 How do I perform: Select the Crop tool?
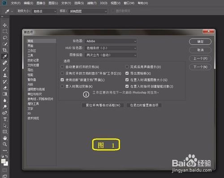[x=5, y=50]
